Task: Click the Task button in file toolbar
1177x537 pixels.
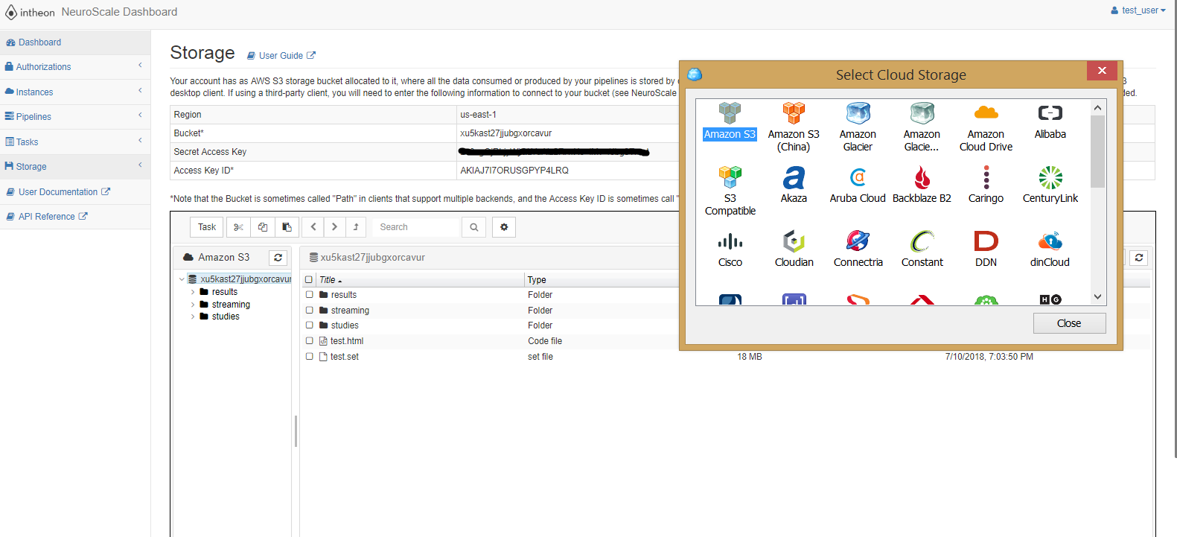Action: (207, 227)
